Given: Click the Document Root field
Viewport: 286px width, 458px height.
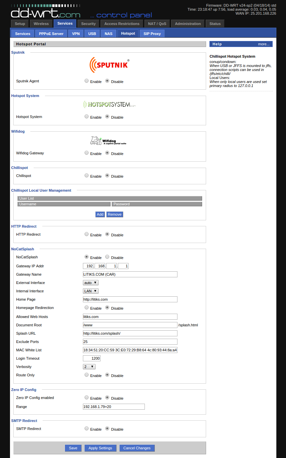Looking at the screenshot, I should pyautogui.click(x=130, y=325).
